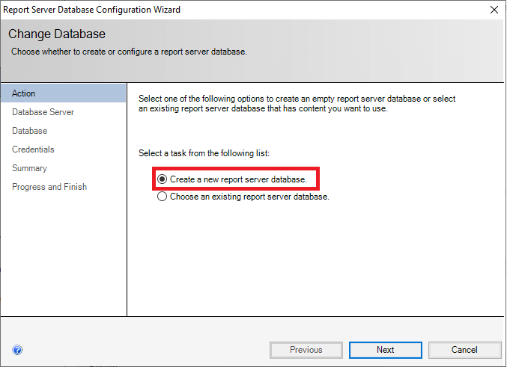Open the Credentials step
This screenshot has width=507, height=367.
click(33, 149)
